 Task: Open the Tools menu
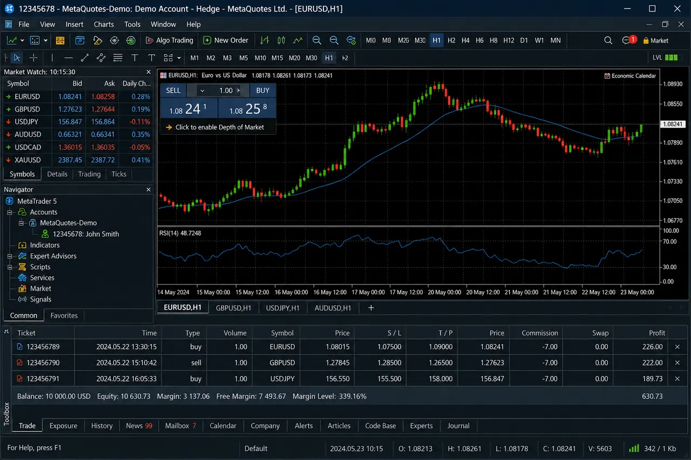click(x=132, y=24)
